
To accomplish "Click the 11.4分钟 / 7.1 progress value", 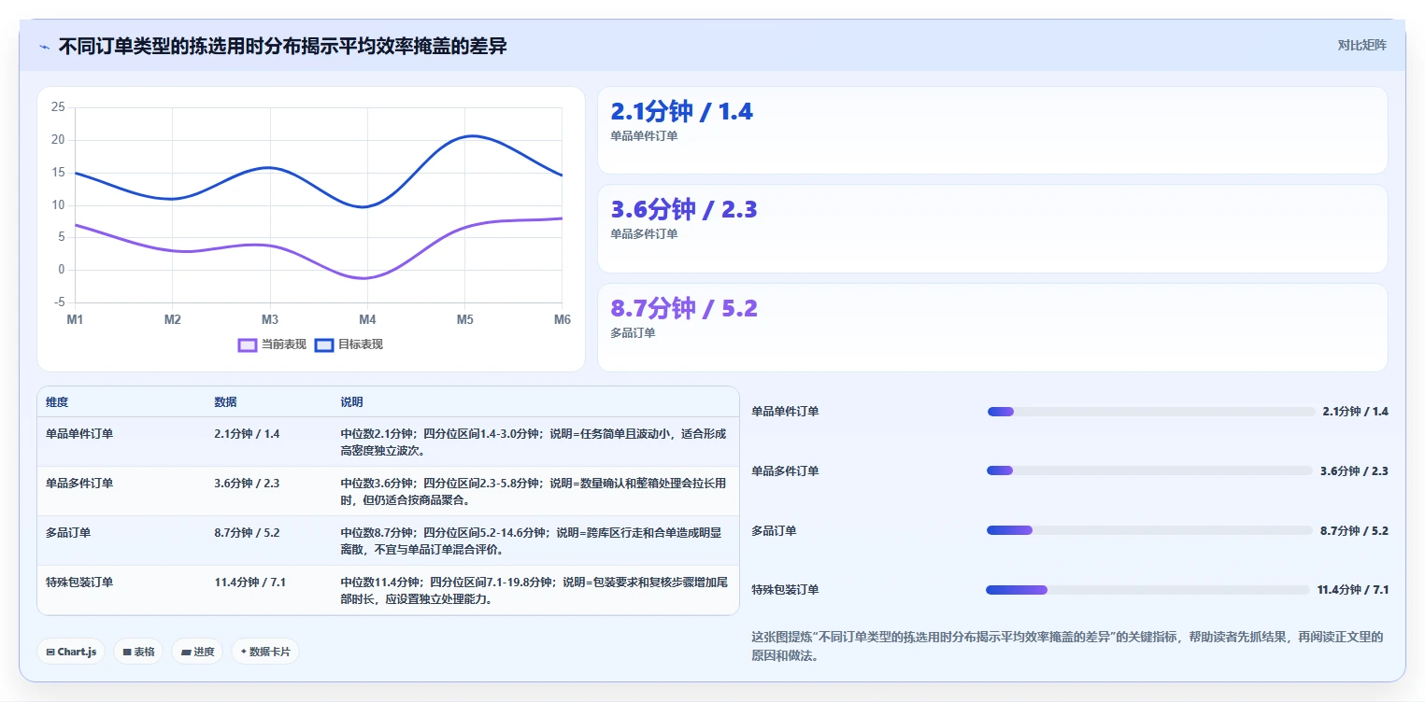I will tap(1352, 590).
